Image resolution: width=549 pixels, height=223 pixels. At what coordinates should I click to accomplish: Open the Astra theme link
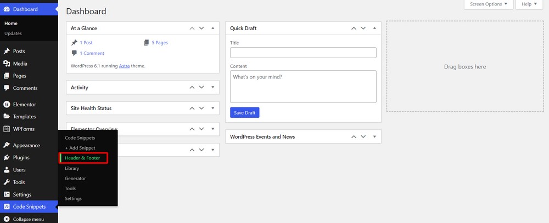point(124,66)
